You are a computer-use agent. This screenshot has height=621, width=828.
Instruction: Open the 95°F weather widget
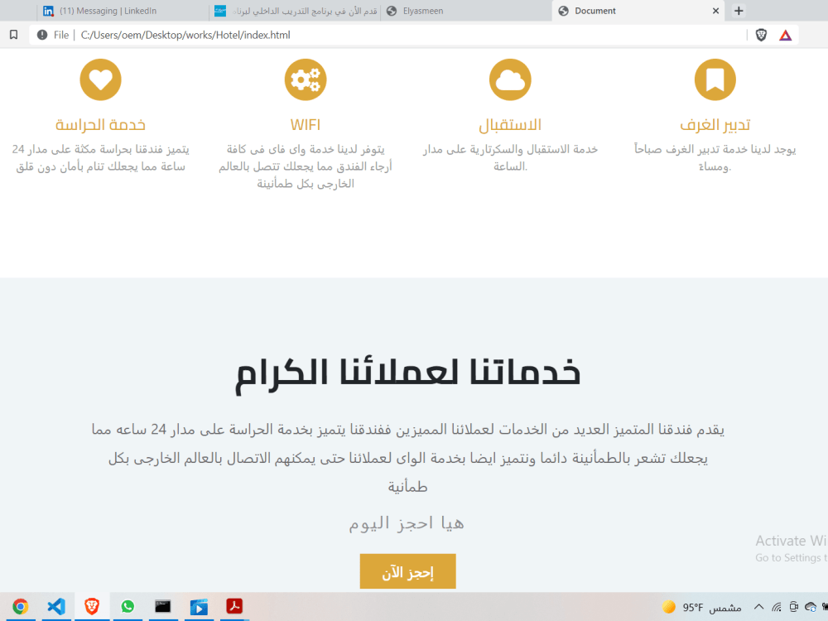tap(702, 607)
